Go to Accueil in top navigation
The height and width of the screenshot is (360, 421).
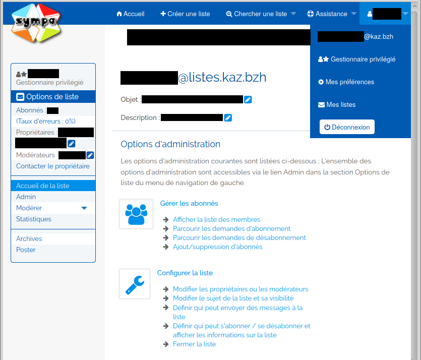pyautogui.click(x=130, y=14)
